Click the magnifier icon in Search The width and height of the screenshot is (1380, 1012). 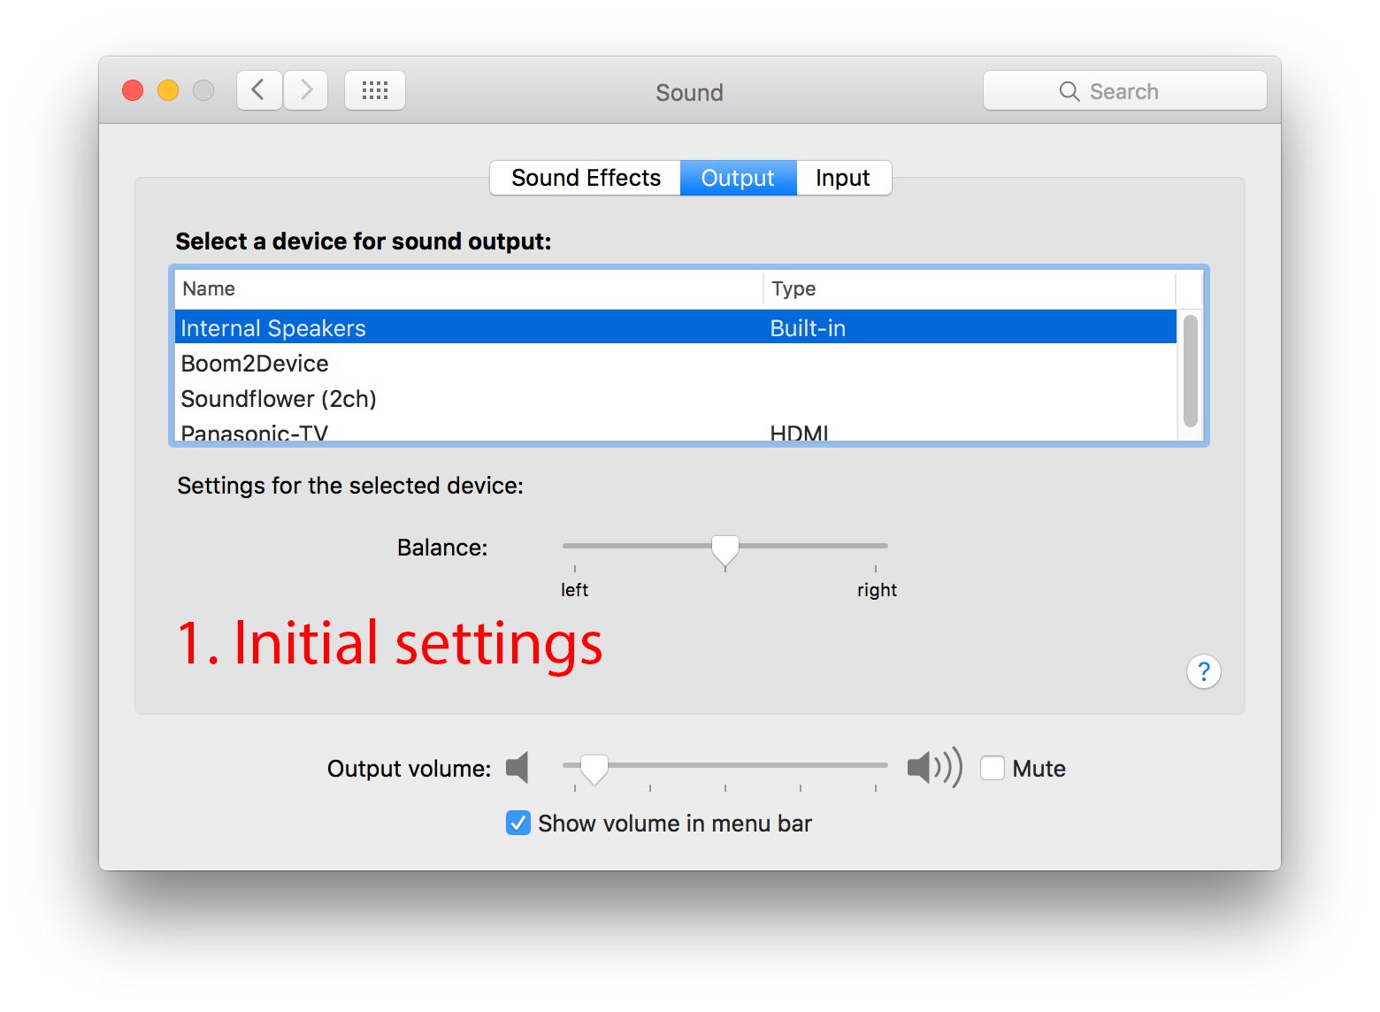(x=1069, y=91)
